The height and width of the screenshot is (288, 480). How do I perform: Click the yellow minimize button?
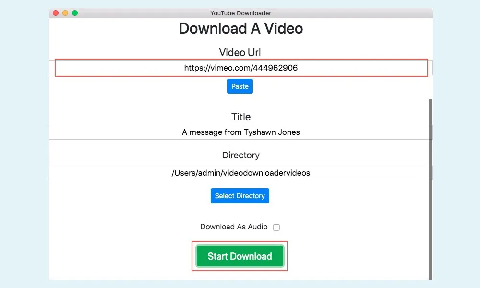tap(64, 13)
